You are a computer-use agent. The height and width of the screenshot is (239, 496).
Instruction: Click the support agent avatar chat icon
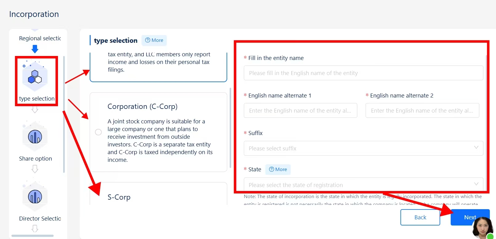484,228
